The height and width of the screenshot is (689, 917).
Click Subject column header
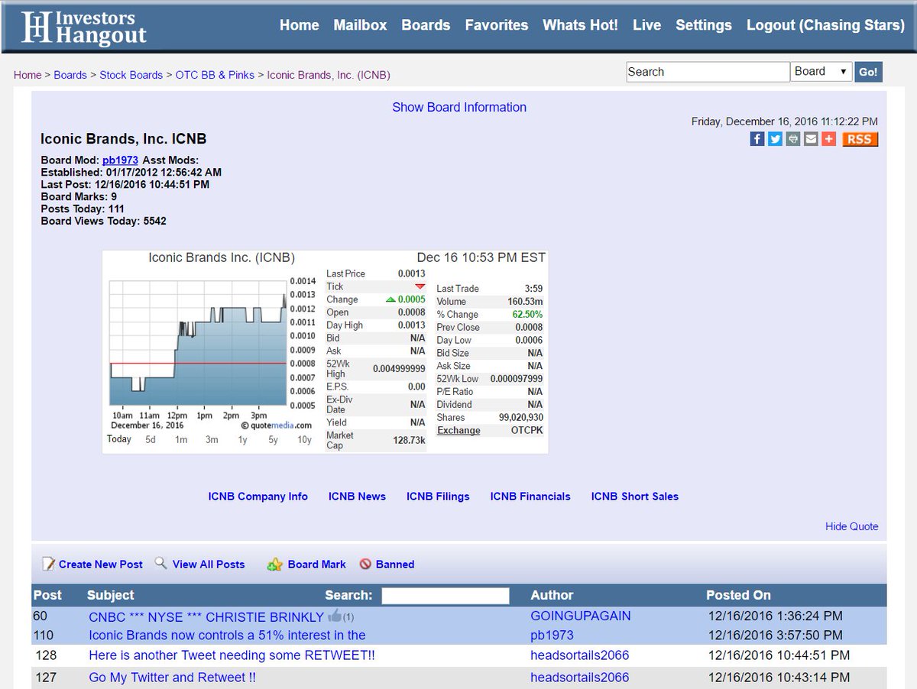click(x=110, y=595)
